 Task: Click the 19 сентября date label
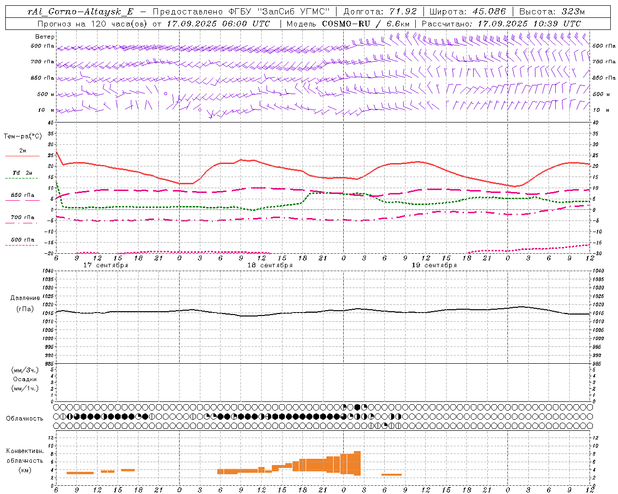click(434, 265)
